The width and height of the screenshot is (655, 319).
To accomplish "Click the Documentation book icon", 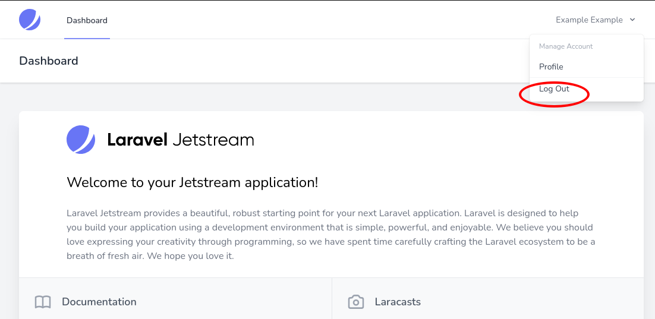I will coord(43,302).
